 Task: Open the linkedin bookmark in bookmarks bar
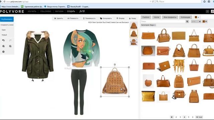click(x=10, y=7)
